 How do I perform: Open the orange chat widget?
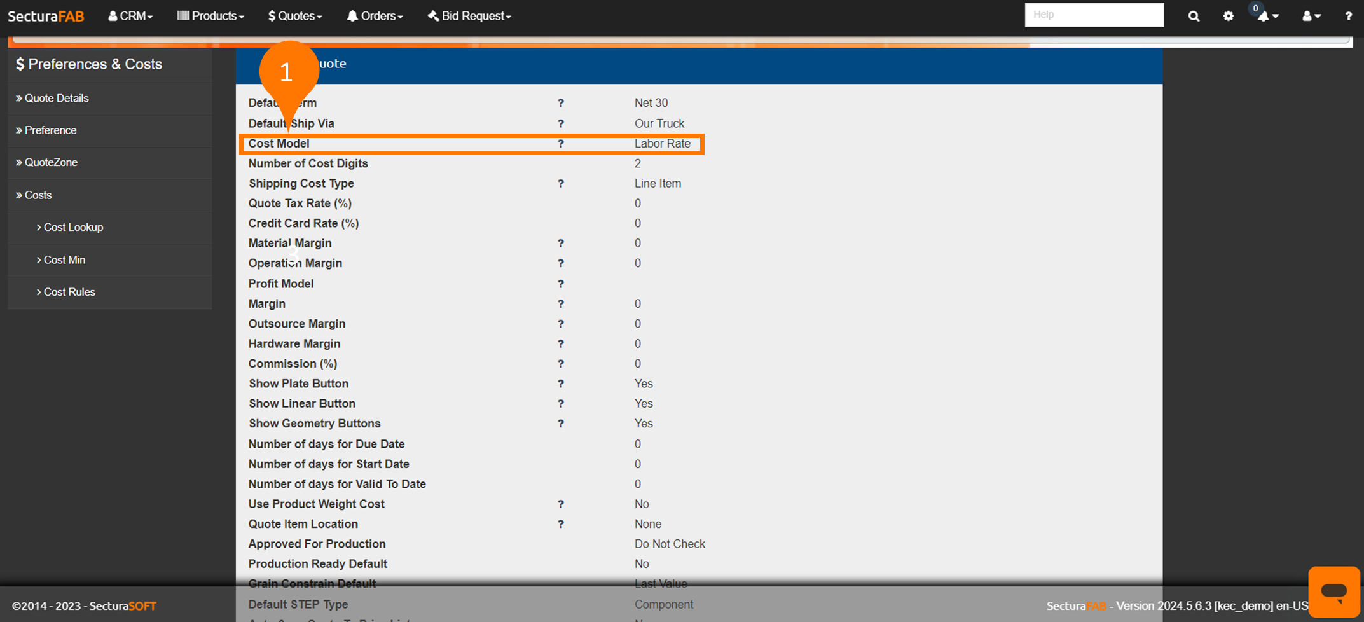[1333, 591]
